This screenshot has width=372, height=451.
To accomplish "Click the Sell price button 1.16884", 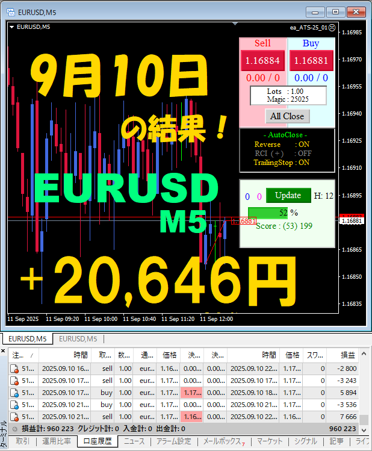I will click(x=262, y=60).
